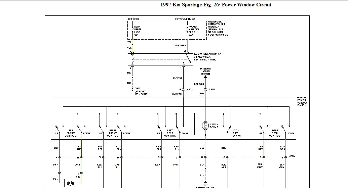Screen dimensions: 348x191
Task: Click the Right Rear Control label
Action: click(274, 133)
